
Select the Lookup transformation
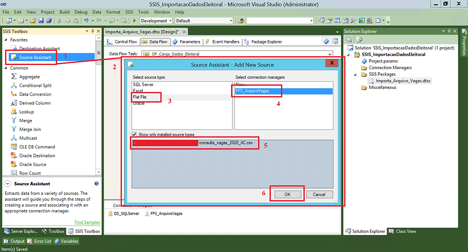tap(26, 112)
